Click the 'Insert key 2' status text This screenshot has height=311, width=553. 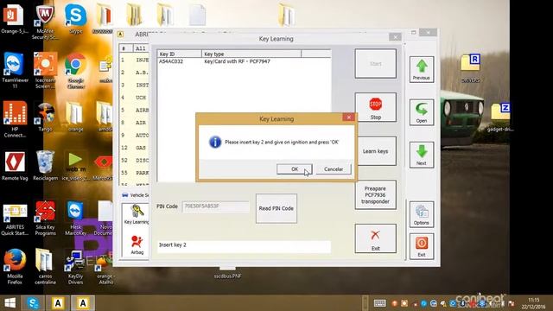pyautogui.click(x=173, y=244)
